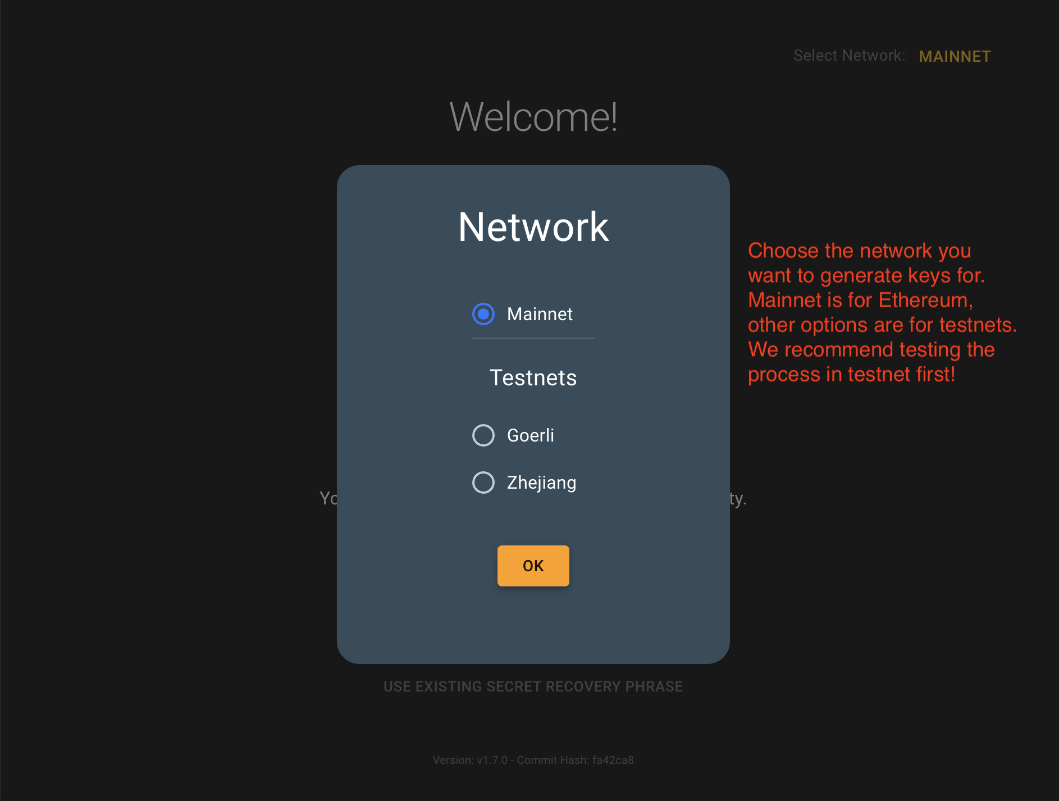Image resolution: width=1059 pixels, height=801 pixels.
Task: Select the Zhejiang testnet radio button
Action: coord(483,482)
